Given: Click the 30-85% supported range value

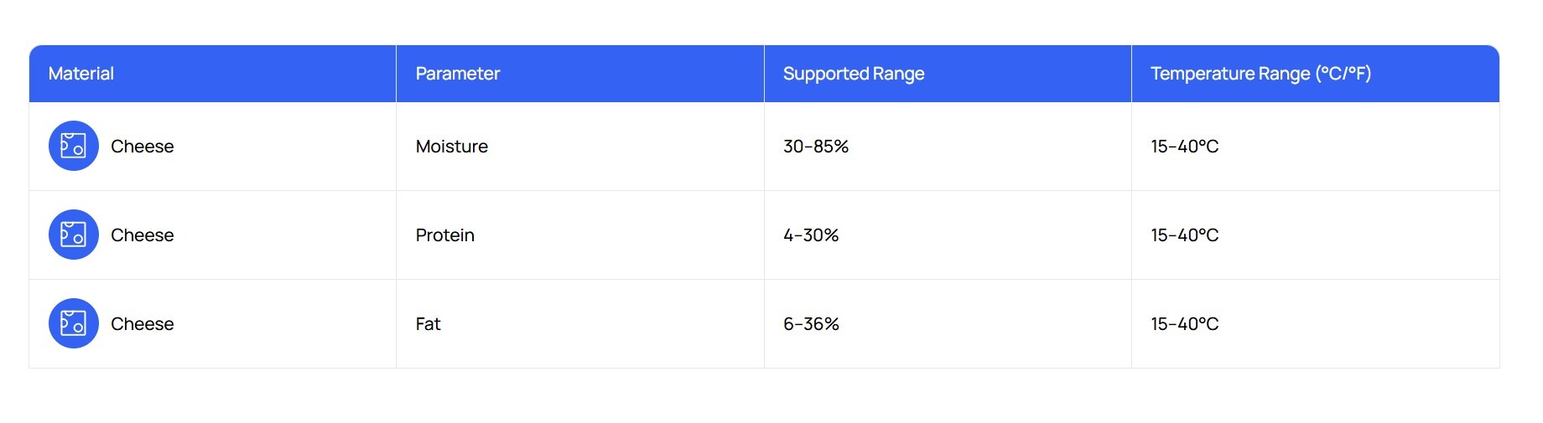Looking at the screenshot, I should [816, 147].
